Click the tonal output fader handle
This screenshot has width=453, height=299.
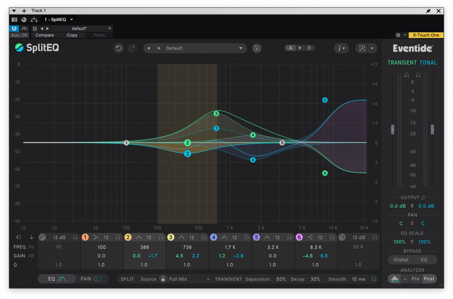pos(432,129)
